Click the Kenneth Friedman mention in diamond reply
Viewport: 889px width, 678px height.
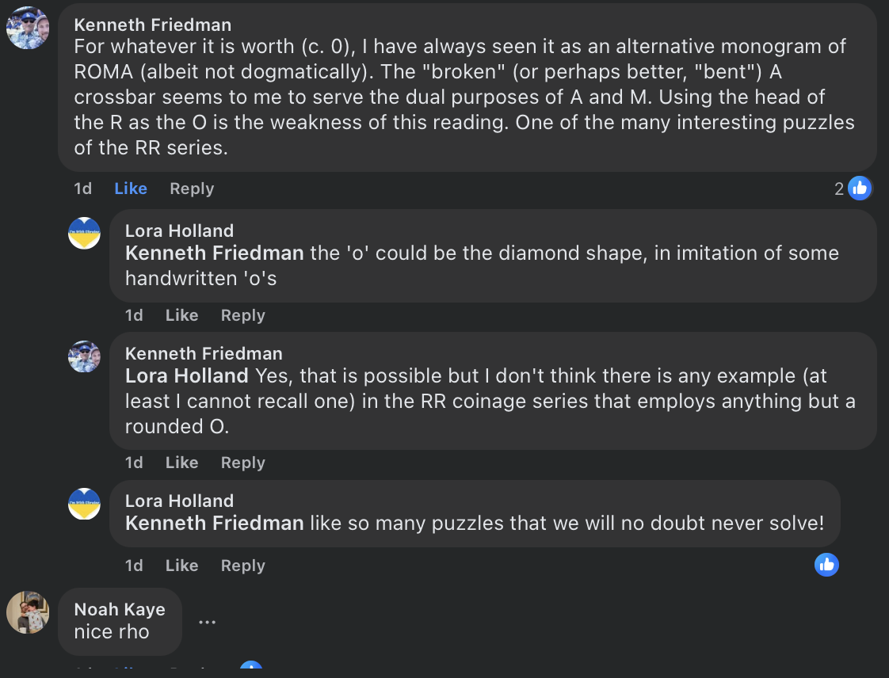(215, 253)
